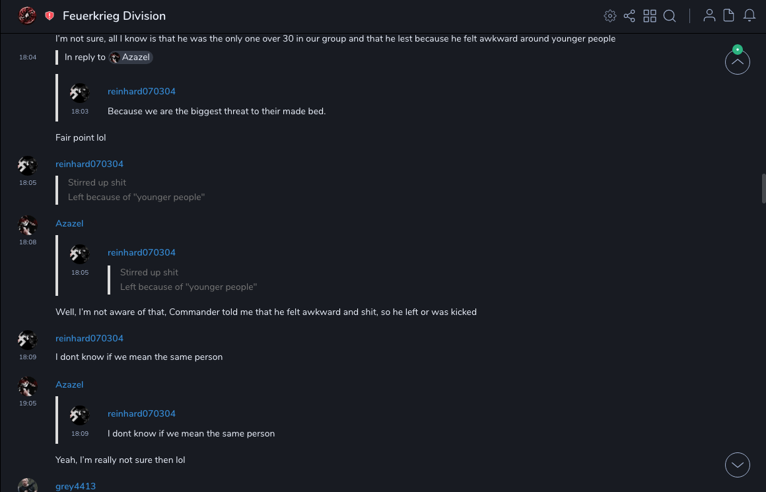This screenshot has height=492, width=766.
Task: Jump to bottom with circled down-chevron
Action: click(737, 465)
